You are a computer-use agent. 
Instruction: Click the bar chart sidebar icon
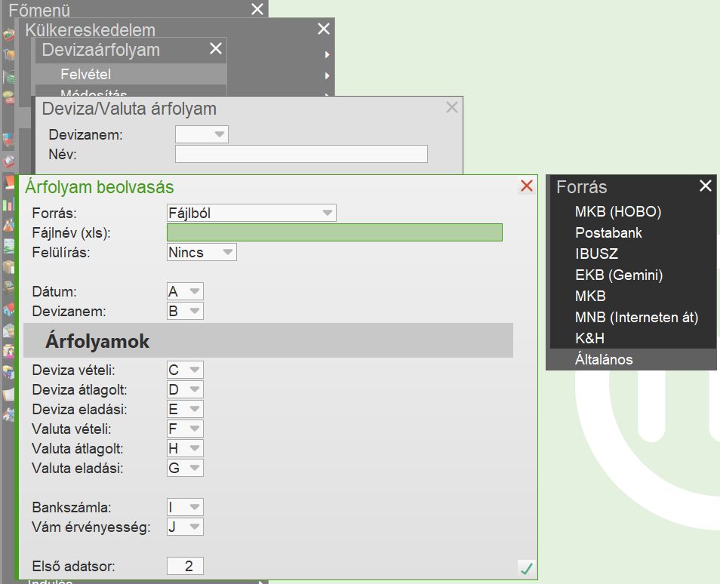(x=8, y=204)
